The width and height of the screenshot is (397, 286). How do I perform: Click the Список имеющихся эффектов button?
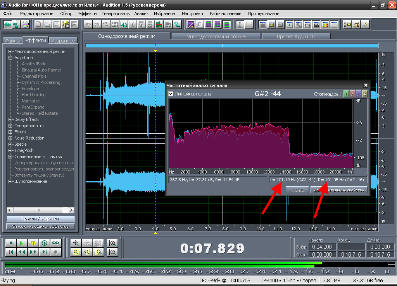tap(40, 226)
